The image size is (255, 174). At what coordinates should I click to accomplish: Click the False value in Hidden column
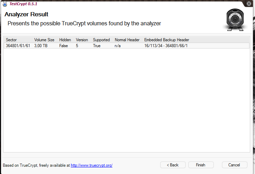click(63, 46)
